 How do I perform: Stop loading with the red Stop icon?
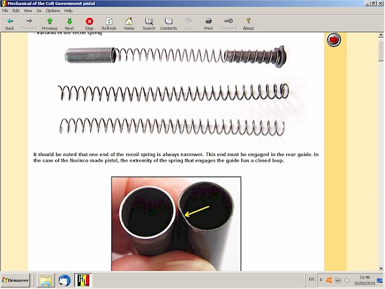pos(89,24)
